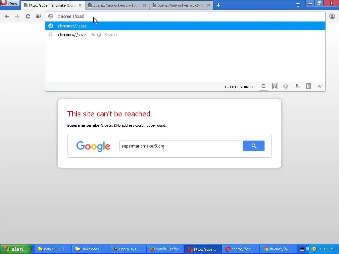339x254 pixels.
Task: Switch to http://supe... Opera taskbar item
Action: pos(203,249)
